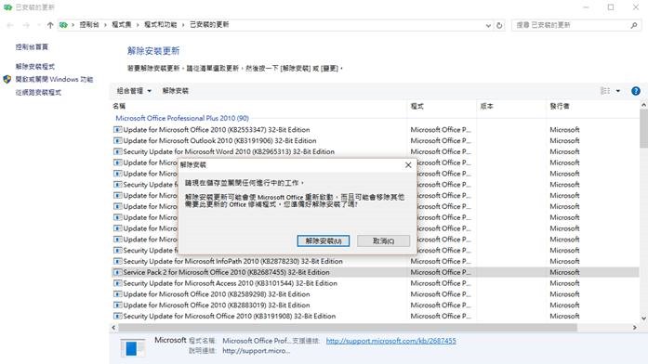Click the icon of the KB3191908 update row

point(118,316)
